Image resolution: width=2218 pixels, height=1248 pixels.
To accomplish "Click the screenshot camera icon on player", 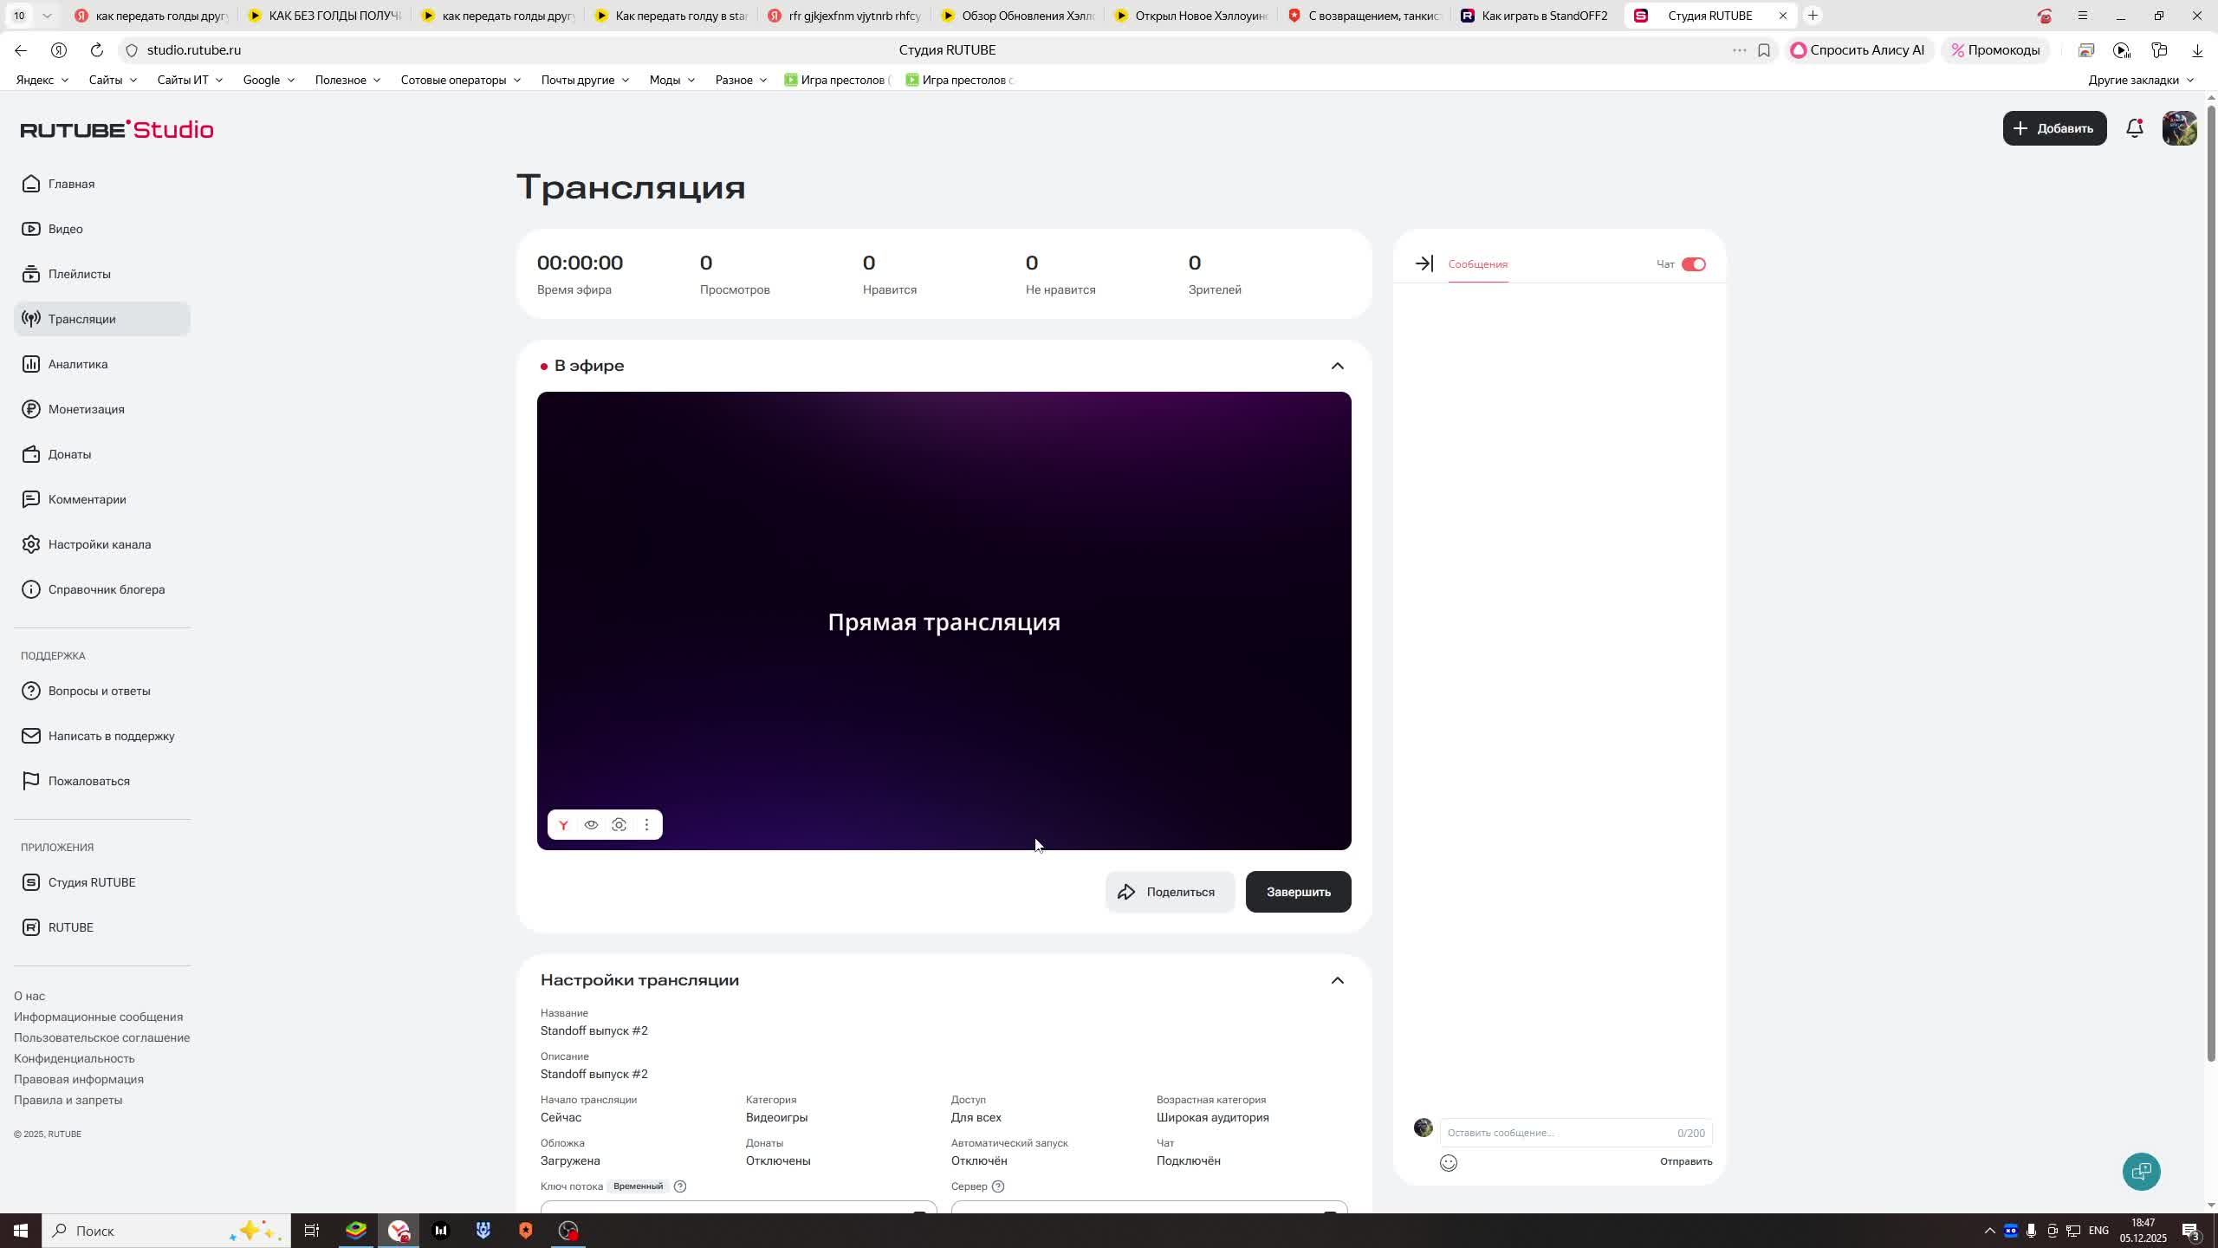I will pyautogui.click(x=619, y=825).
